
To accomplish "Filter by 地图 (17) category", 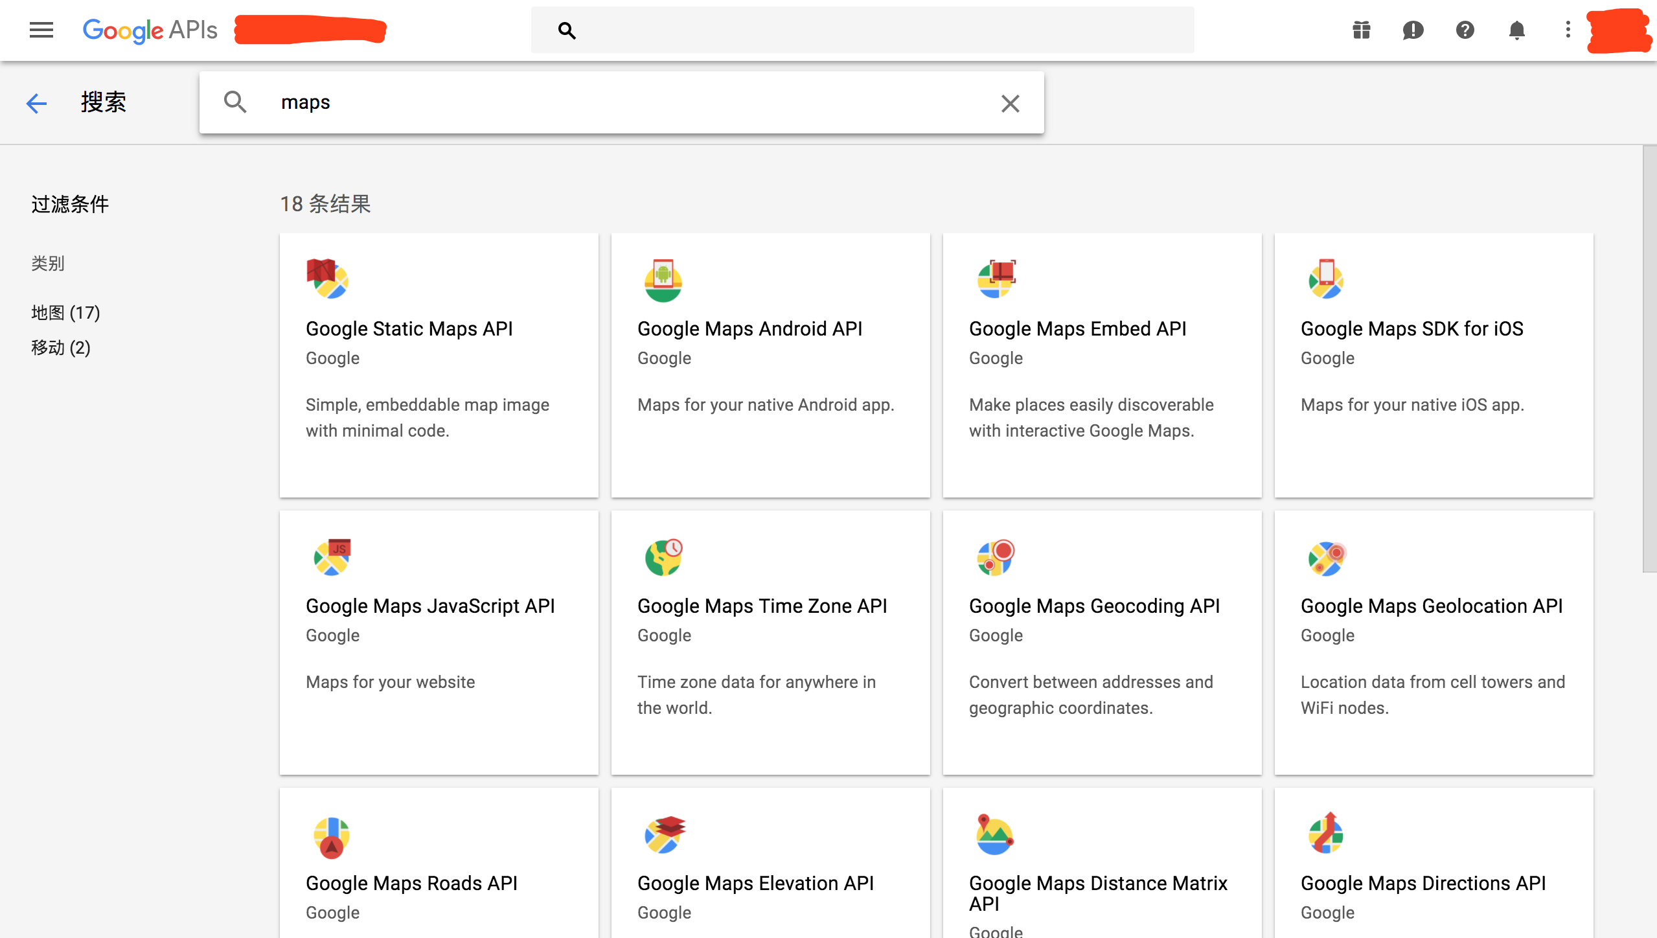I will click(x=65, y=313).
